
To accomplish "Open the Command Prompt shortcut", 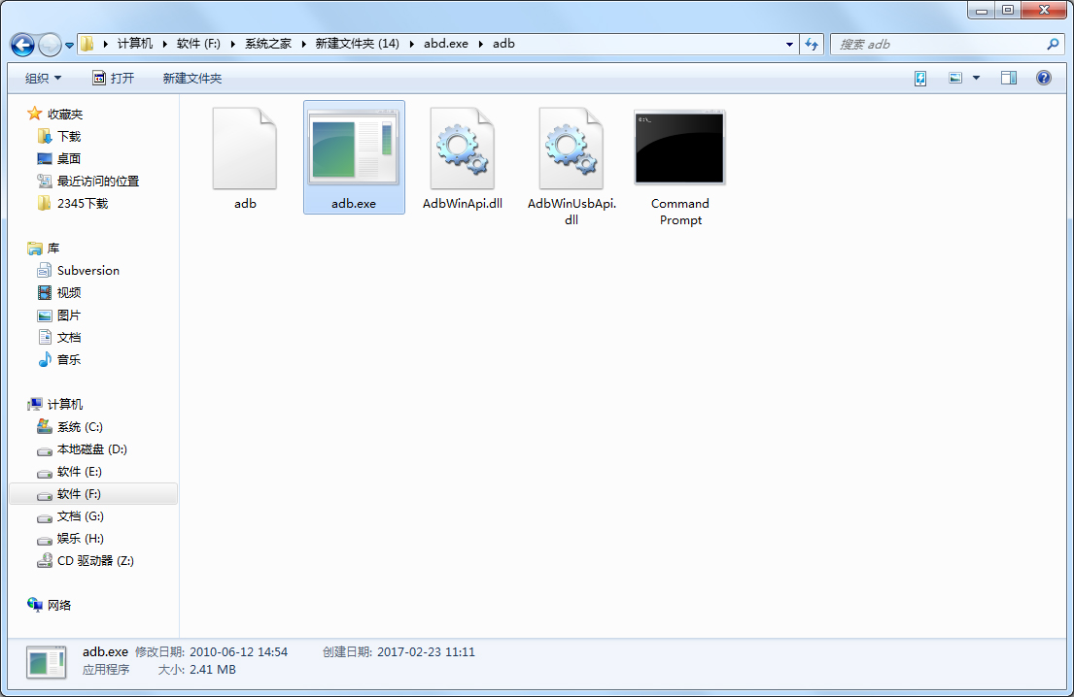I will [679, 147].
